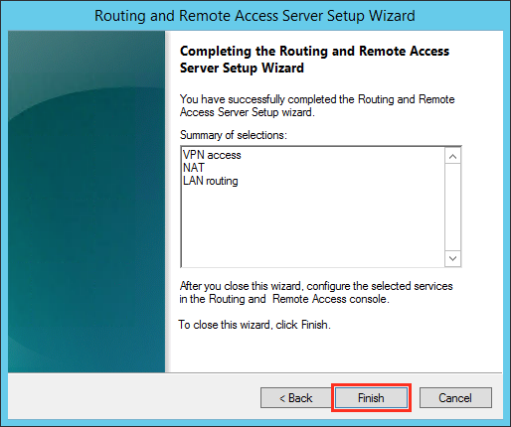Select the NAT entry in summary list

[x=194, y=168]
